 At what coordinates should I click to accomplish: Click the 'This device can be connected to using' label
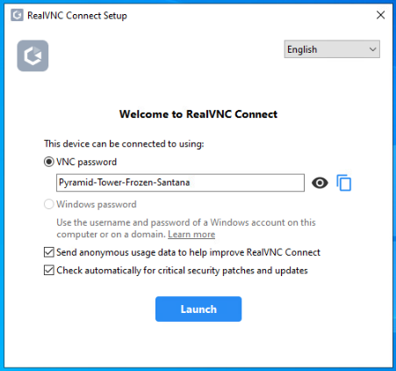point(124,144)
